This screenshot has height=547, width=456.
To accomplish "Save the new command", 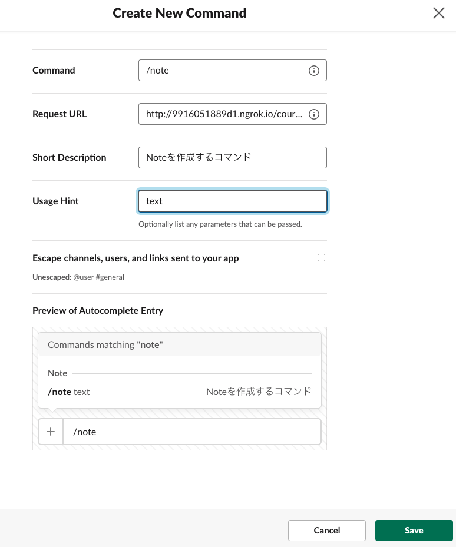I will point(414,531).
